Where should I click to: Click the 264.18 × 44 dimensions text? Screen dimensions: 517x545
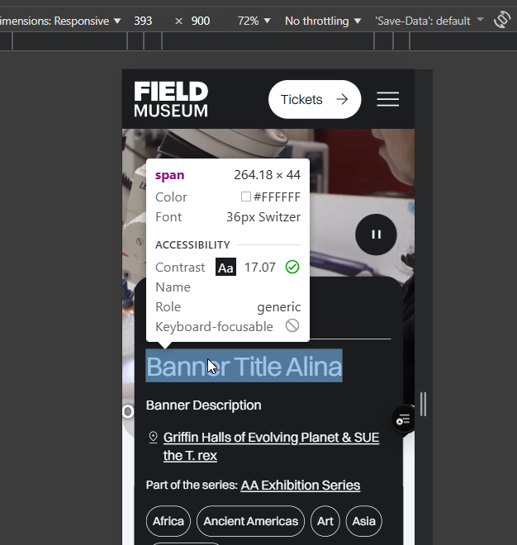(x=267, y=175)
